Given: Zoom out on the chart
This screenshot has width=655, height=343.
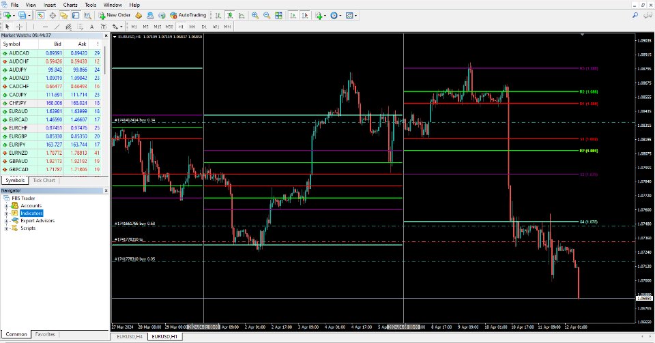Looking at the screenshot, I should pyautogui.click(x=267, y=16).
